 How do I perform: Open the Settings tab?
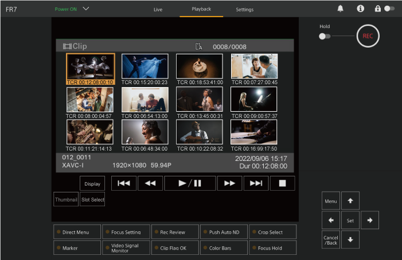pos(244,10)
